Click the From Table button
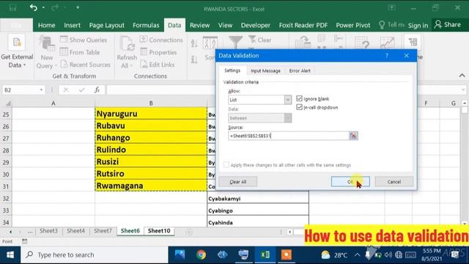This screenshot has width=469, height=264. point(80,52)
